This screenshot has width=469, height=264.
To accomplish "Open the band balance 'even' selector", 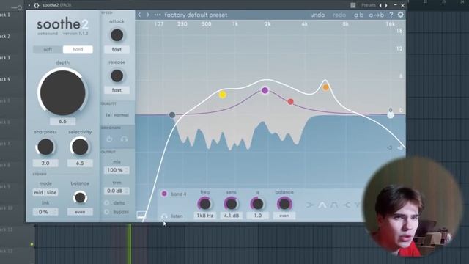I will (284, 216).
